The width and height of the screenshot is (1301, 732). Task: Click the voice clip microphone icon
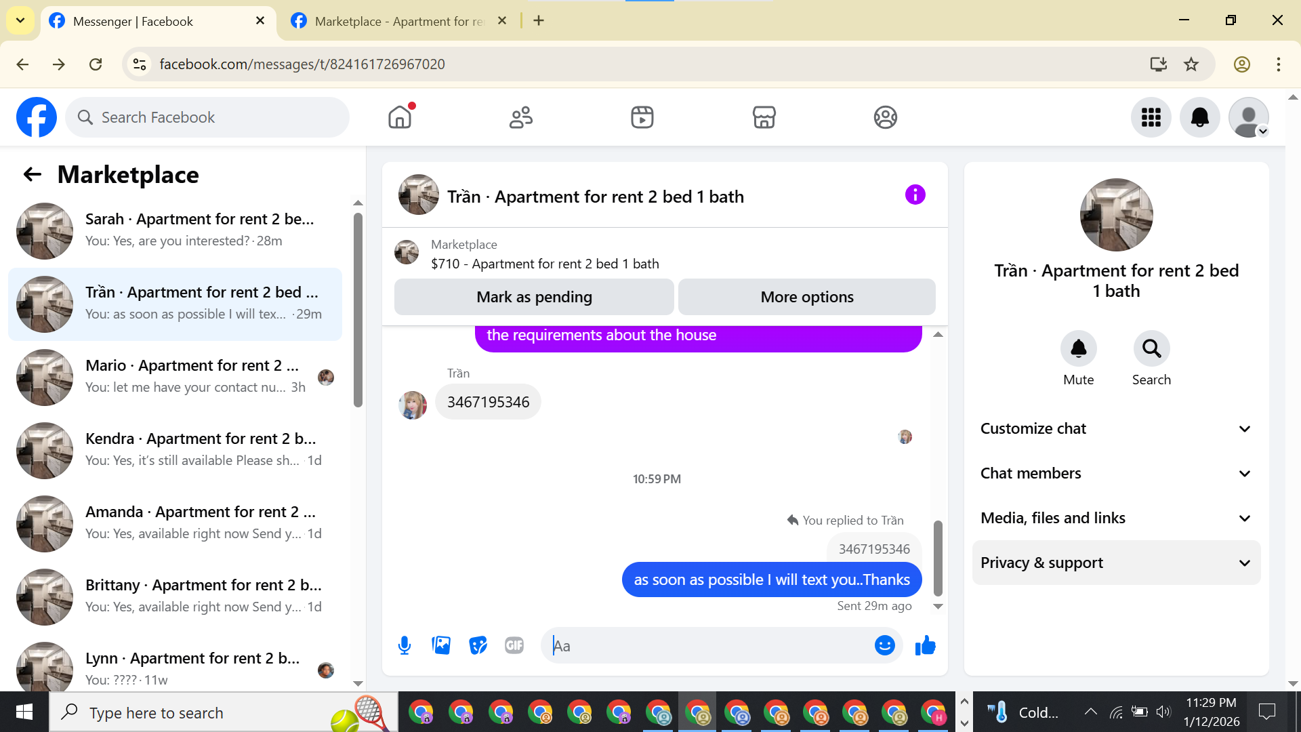click(x=405, y=645)
